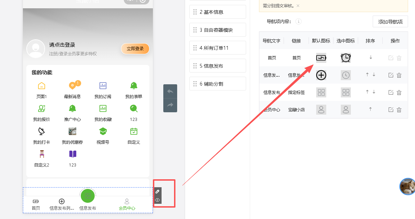Change the plus default icon of 信息发... row
The height and width of the screenshot is (219, 415).
point(321,75)
